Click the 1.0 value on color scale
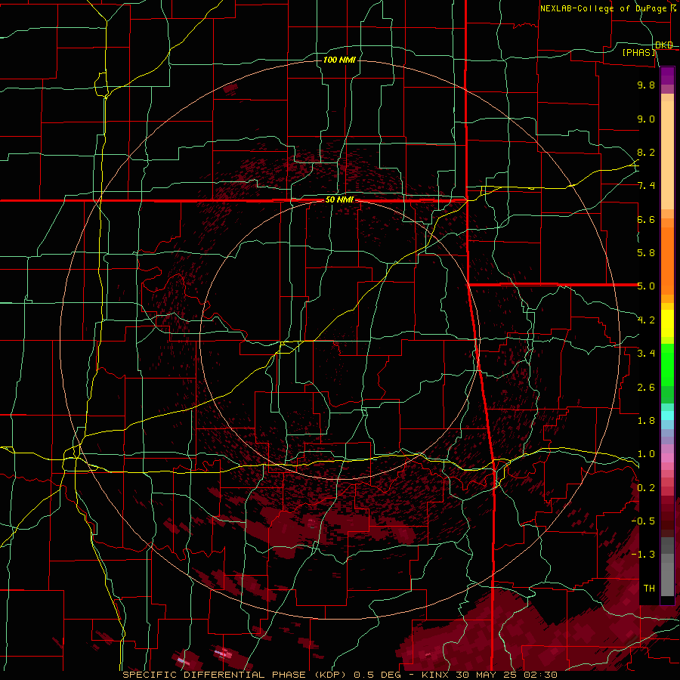Screen dimensions: 680x680 tap(646, 454)
